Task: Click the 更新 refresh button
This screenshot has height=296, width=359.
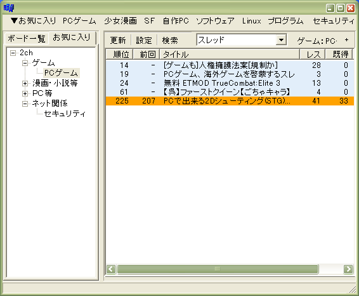Action: pyautogui.click(x=118, y=41)
